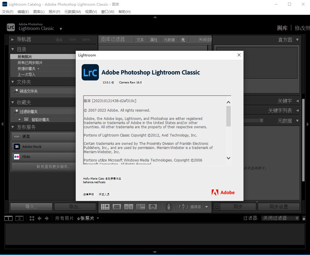Viewport: 310px width, 255px height.
Task: Open the 硬盘 publish service
Action: pyautogui.click(x=43, y=136)
